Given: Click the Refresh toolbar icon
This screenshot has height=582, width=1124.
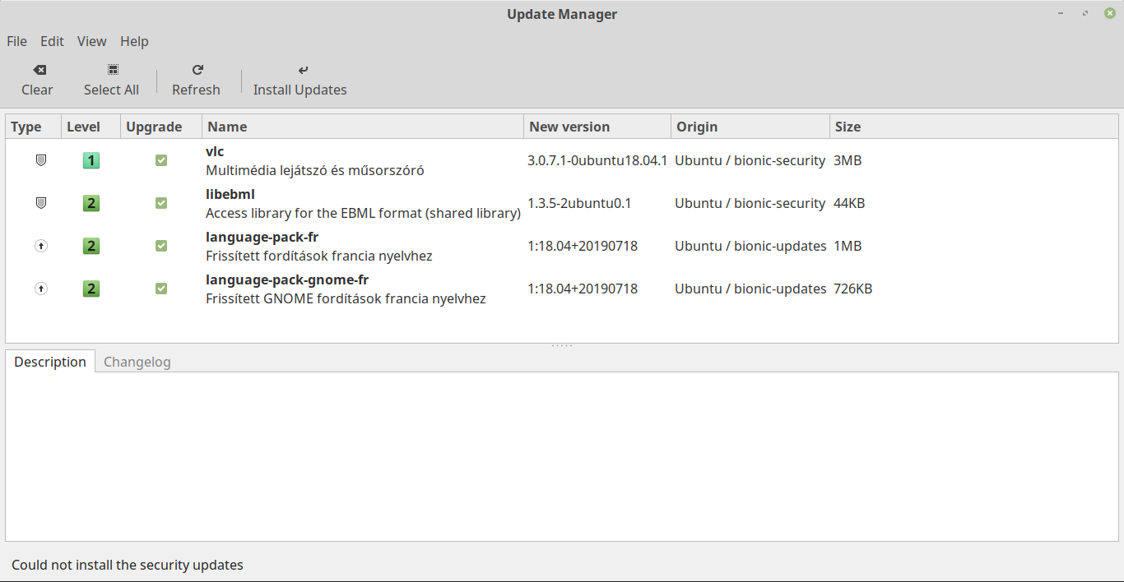Looking at the screenshot, I should click(x=196, y=70).
